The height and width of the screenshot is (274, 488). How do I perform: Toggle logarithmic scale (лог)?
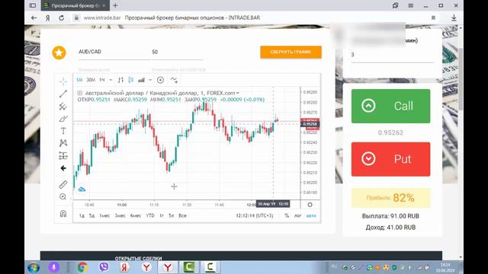coord(298,215)
